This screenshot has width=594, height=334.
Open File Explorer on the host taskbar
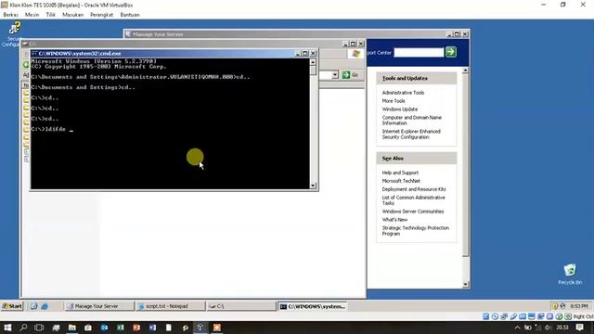point(72,328)
